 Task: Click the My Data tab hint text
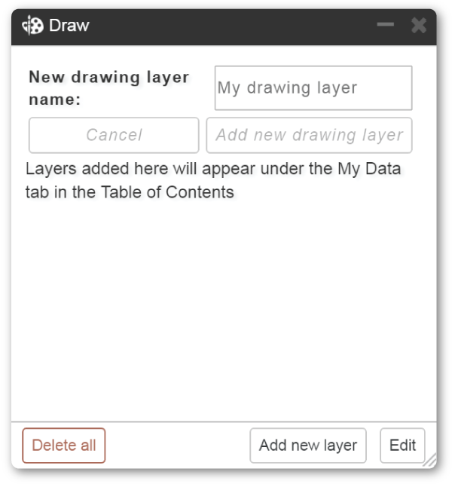tap(213, 181)
